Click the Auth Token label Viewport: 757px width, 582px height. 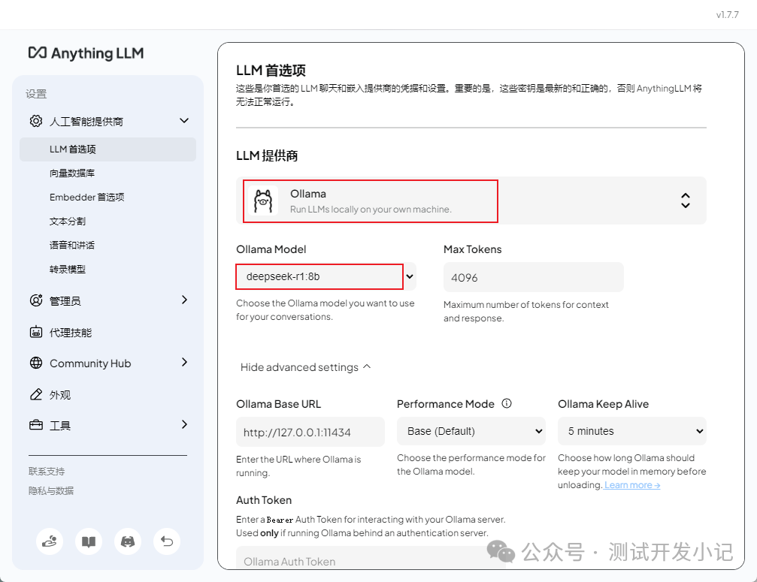(x=264, y=500)
